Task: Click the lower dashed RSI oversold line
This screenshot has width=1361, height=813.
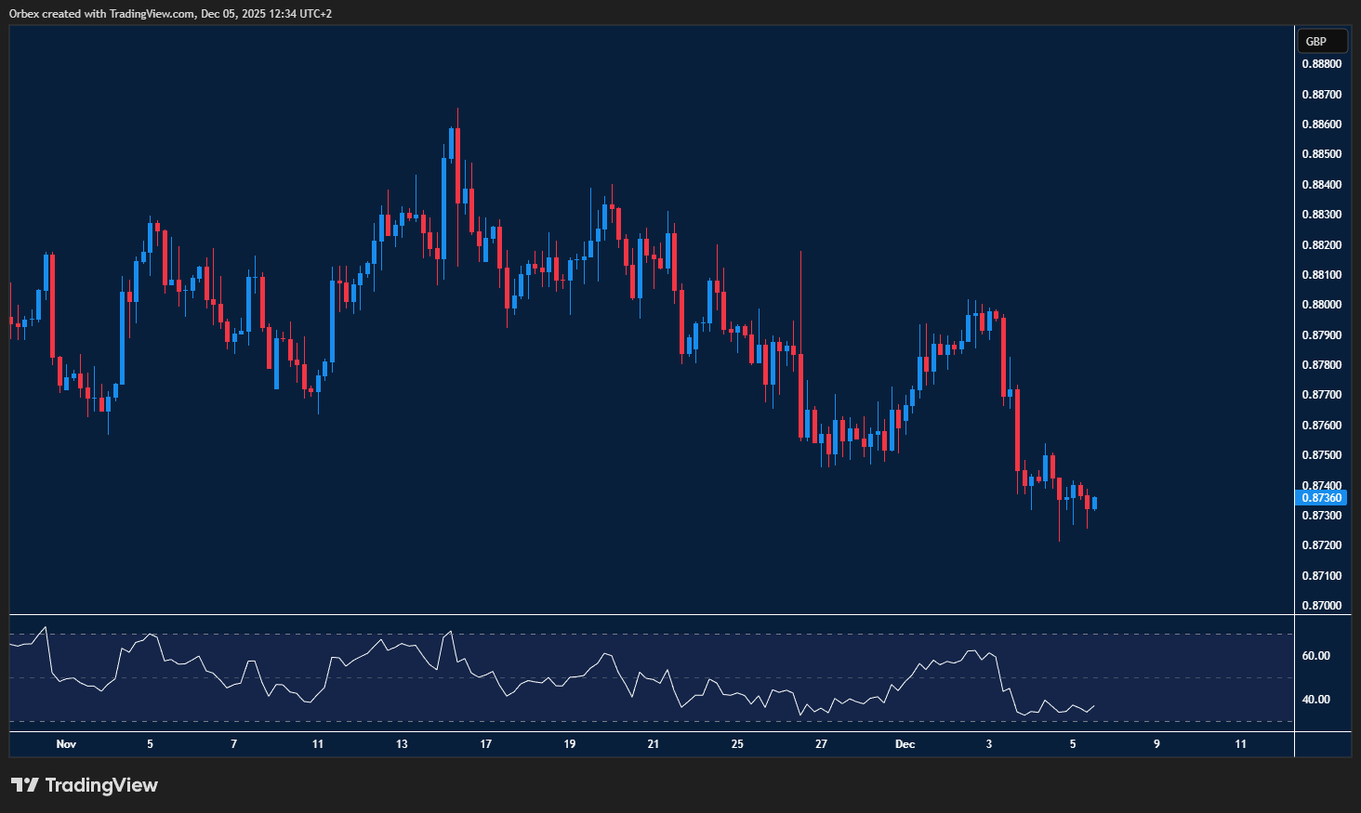Action: [x=651, y=721]
